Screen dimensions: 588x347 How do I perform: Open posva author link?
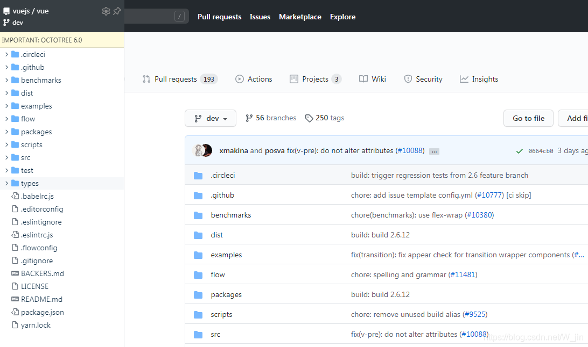275,151
